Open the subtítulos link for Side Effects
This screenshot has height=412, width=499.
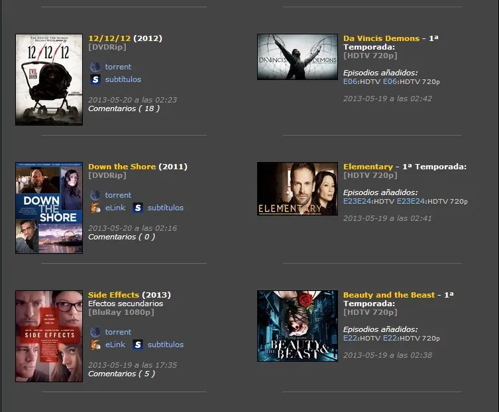pos(166,345)
